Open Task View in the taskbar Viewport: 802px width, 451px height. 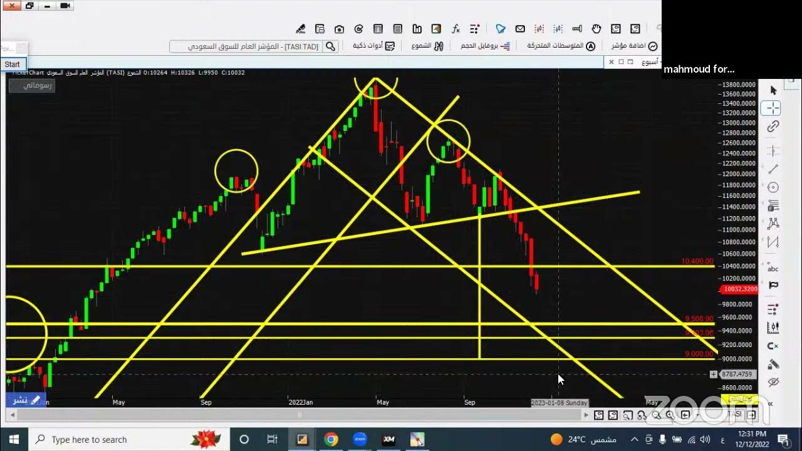coord(272,439)
